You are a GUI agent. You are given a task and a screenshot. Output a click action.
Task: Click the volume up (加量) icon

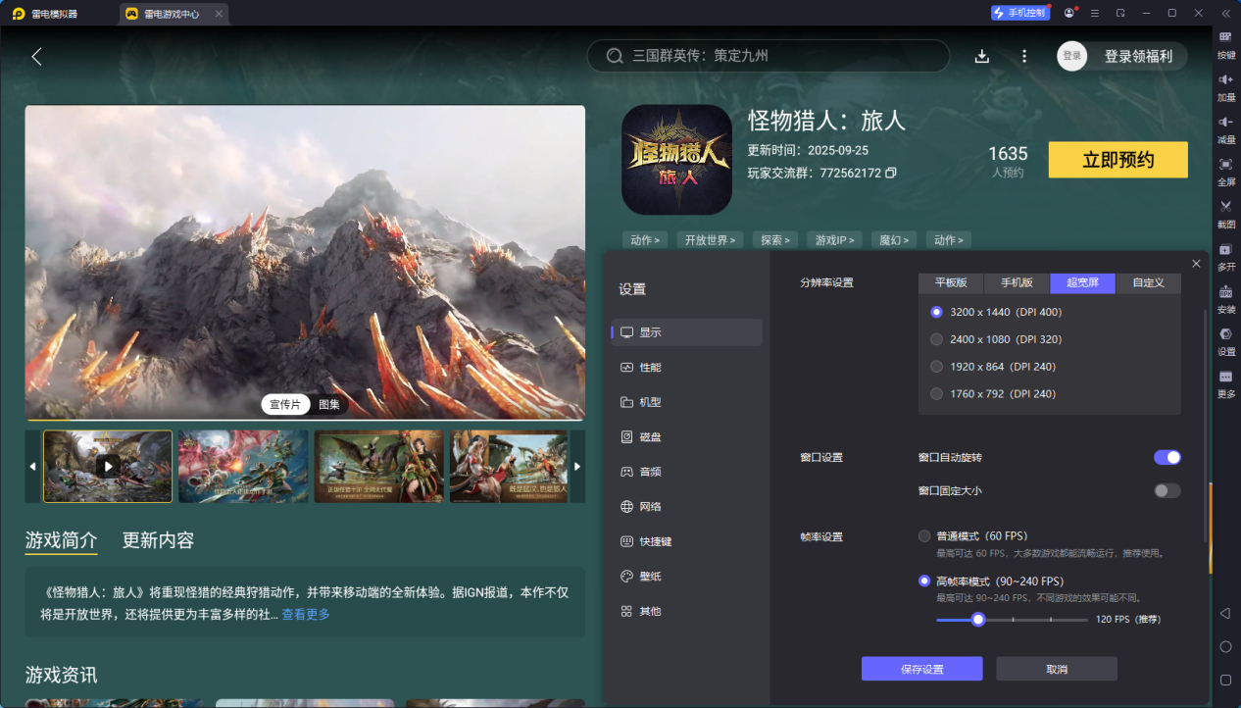click(1225, 79)
